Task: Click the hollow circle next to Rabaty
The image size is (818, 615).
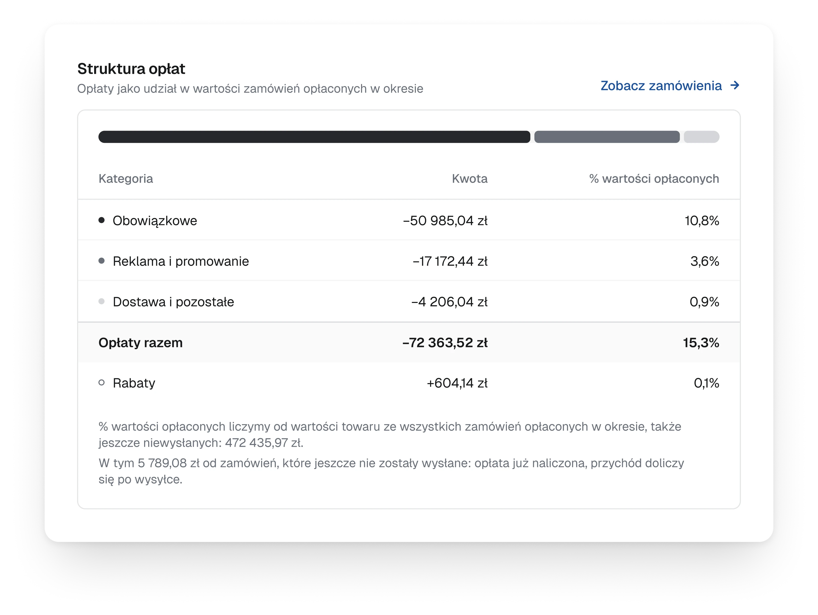Action: [x=102, y=382]
